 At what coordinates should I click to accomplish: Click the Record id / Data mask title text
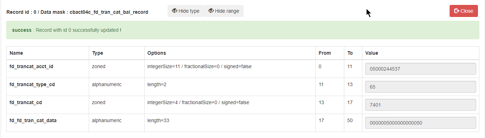click(x=77, y=12)
